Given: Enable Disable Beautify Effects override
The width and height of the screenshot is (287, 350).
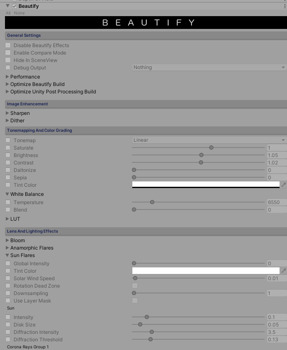Looking at the screenshot, I should [8, 45].
